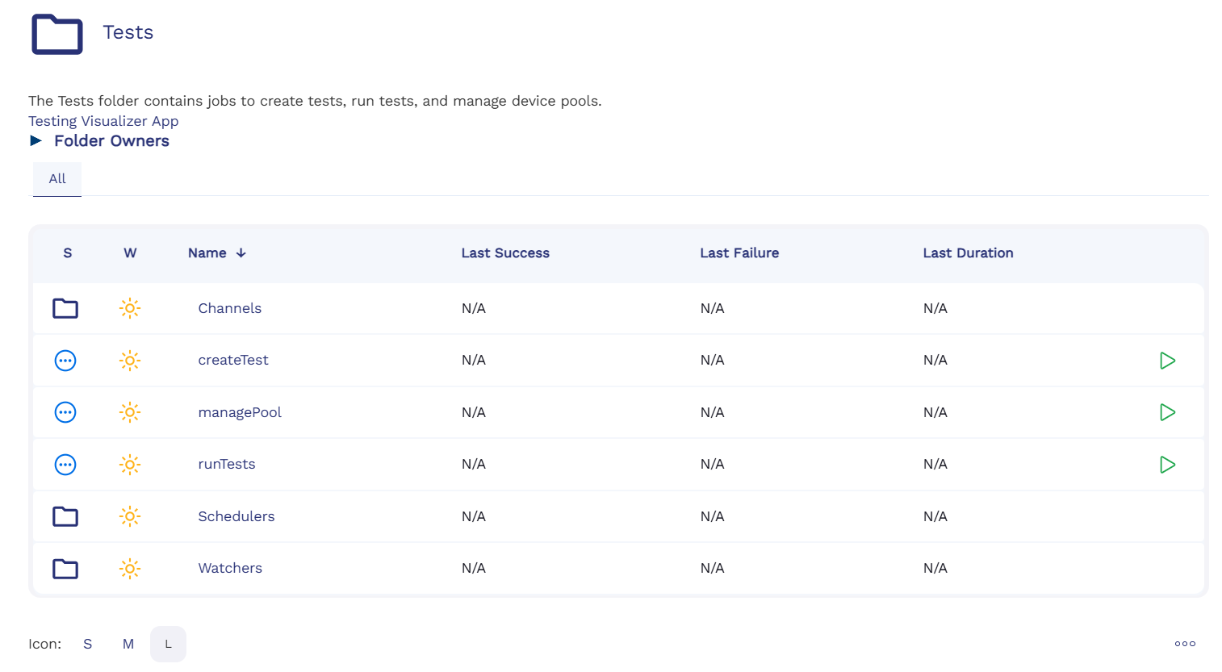The width and height of the screenshot is (1222, 672).
Task: Open the Testing Visualizer App link
Action: click(x=103, y=121)
